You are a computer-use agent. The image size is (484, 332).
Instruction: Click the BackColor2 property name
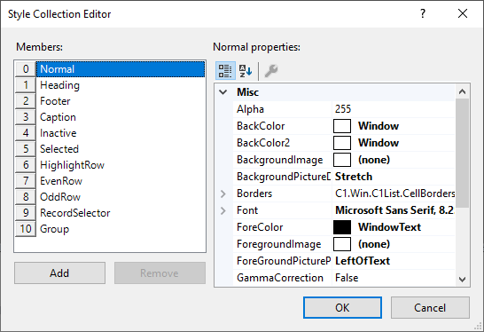pos(263,143)
